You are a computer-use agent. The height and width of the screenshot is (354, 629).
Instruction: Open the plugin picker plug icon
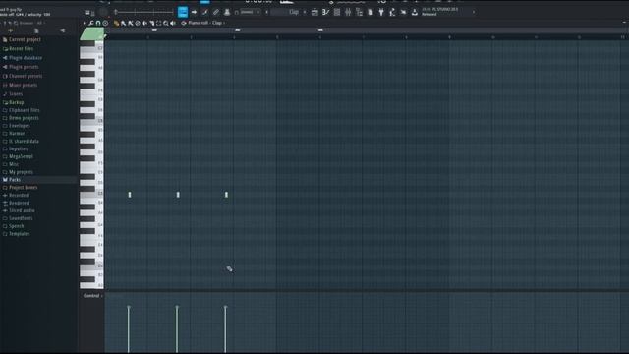[381, 12]
